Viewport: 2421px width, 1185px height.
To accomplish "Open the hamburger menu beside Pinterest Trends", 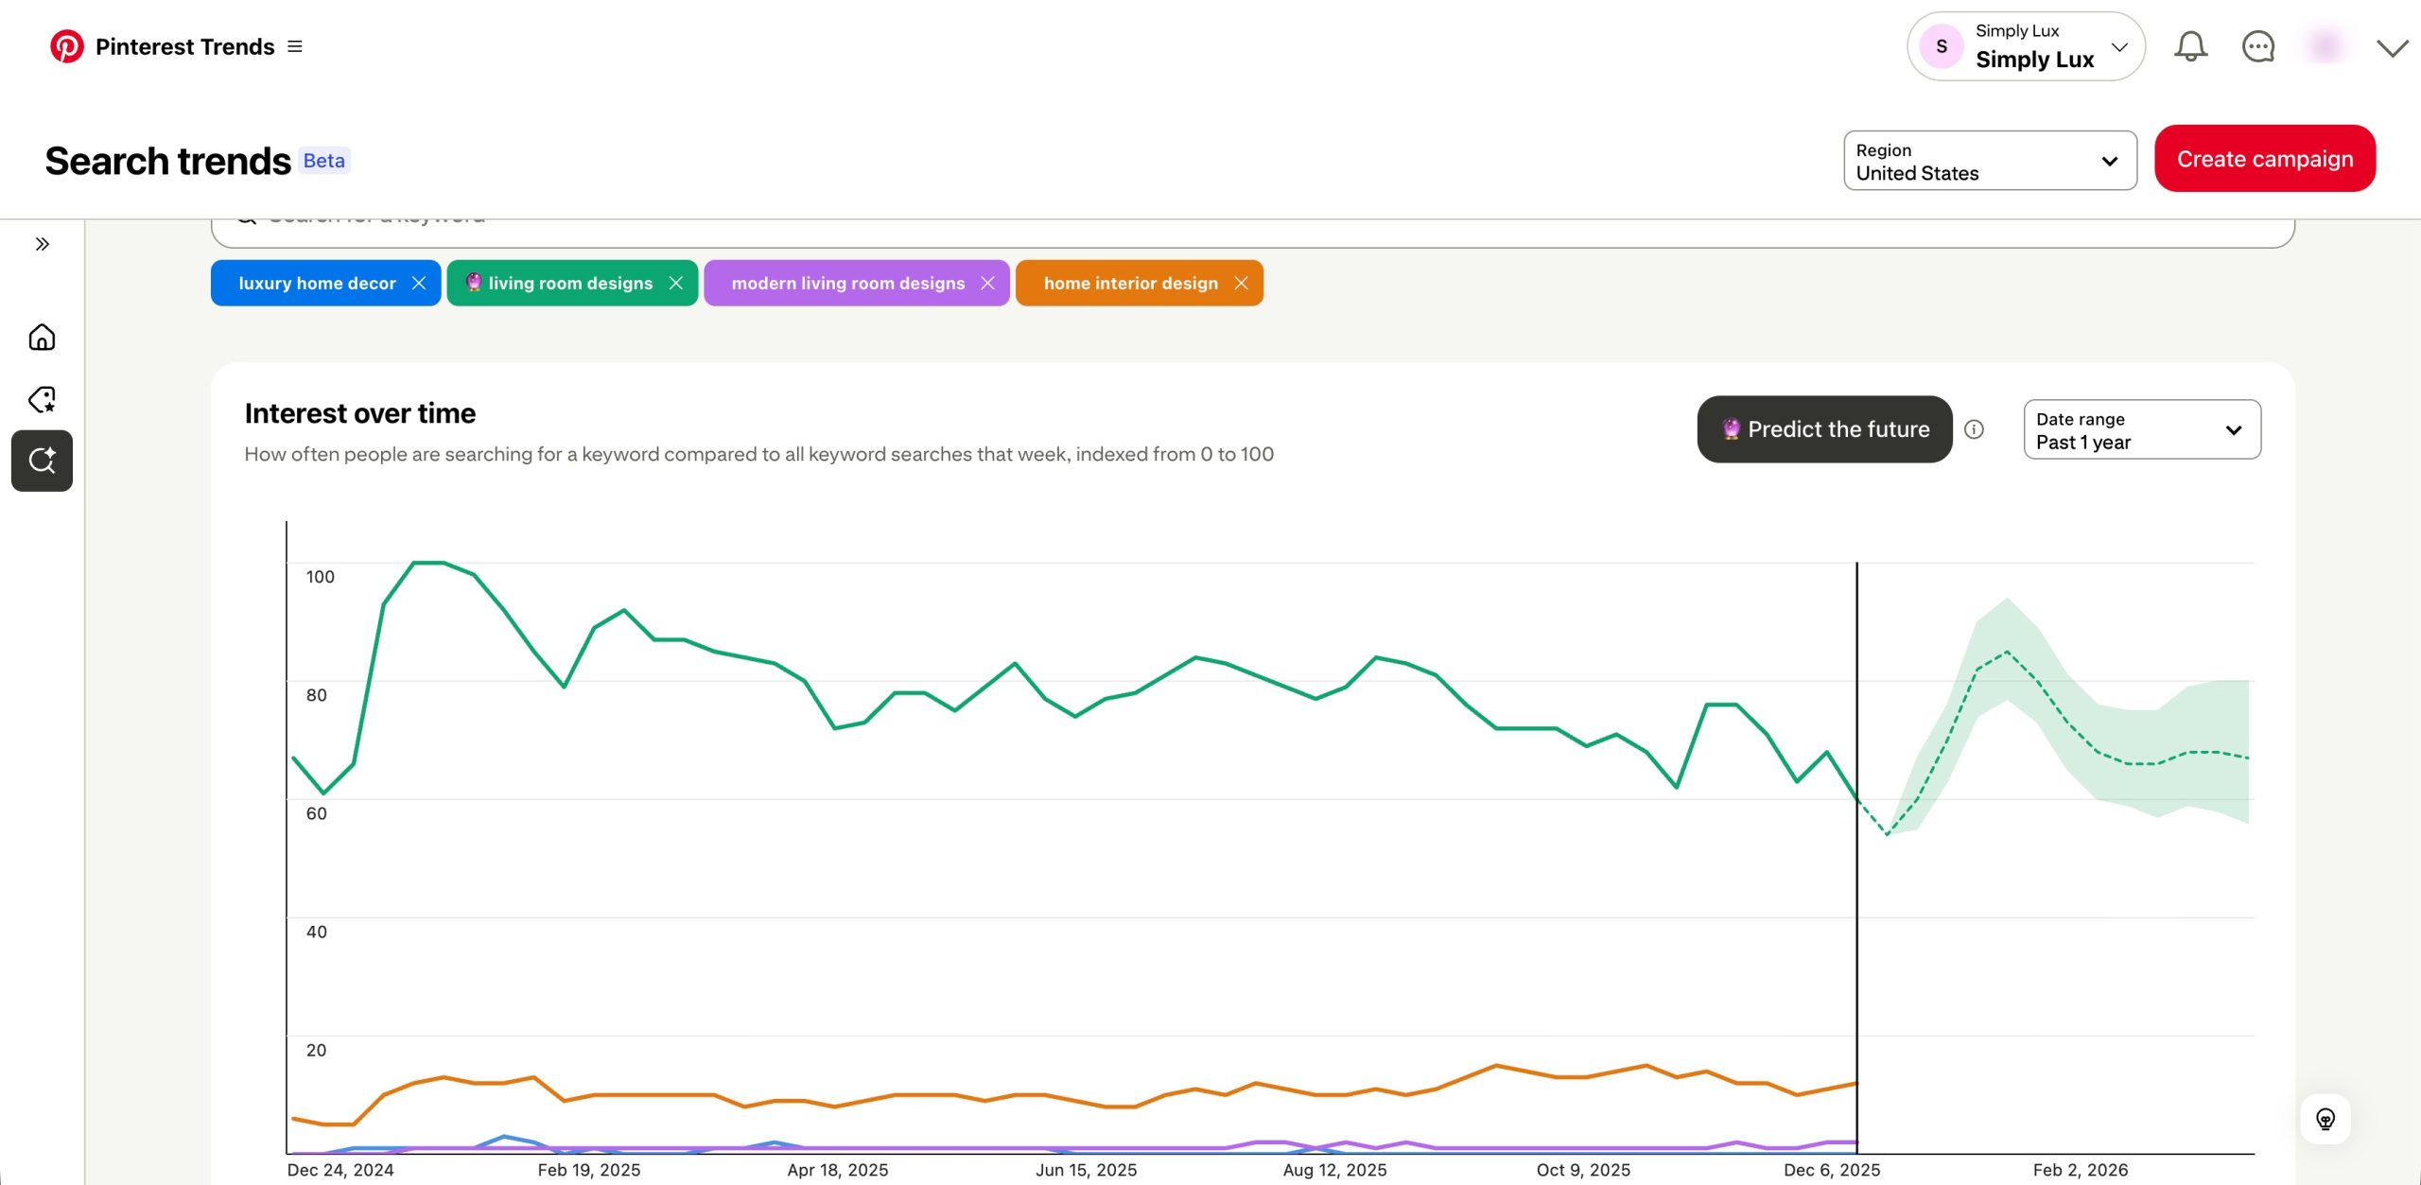I will click(295, 46).
